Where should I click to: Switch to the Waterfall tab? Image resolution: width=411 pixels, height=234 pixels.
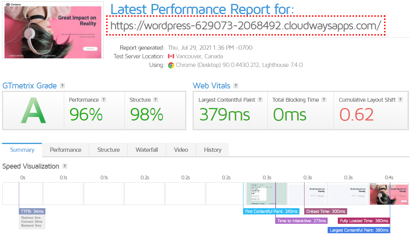pyautogui.click(x=146, y=149)
